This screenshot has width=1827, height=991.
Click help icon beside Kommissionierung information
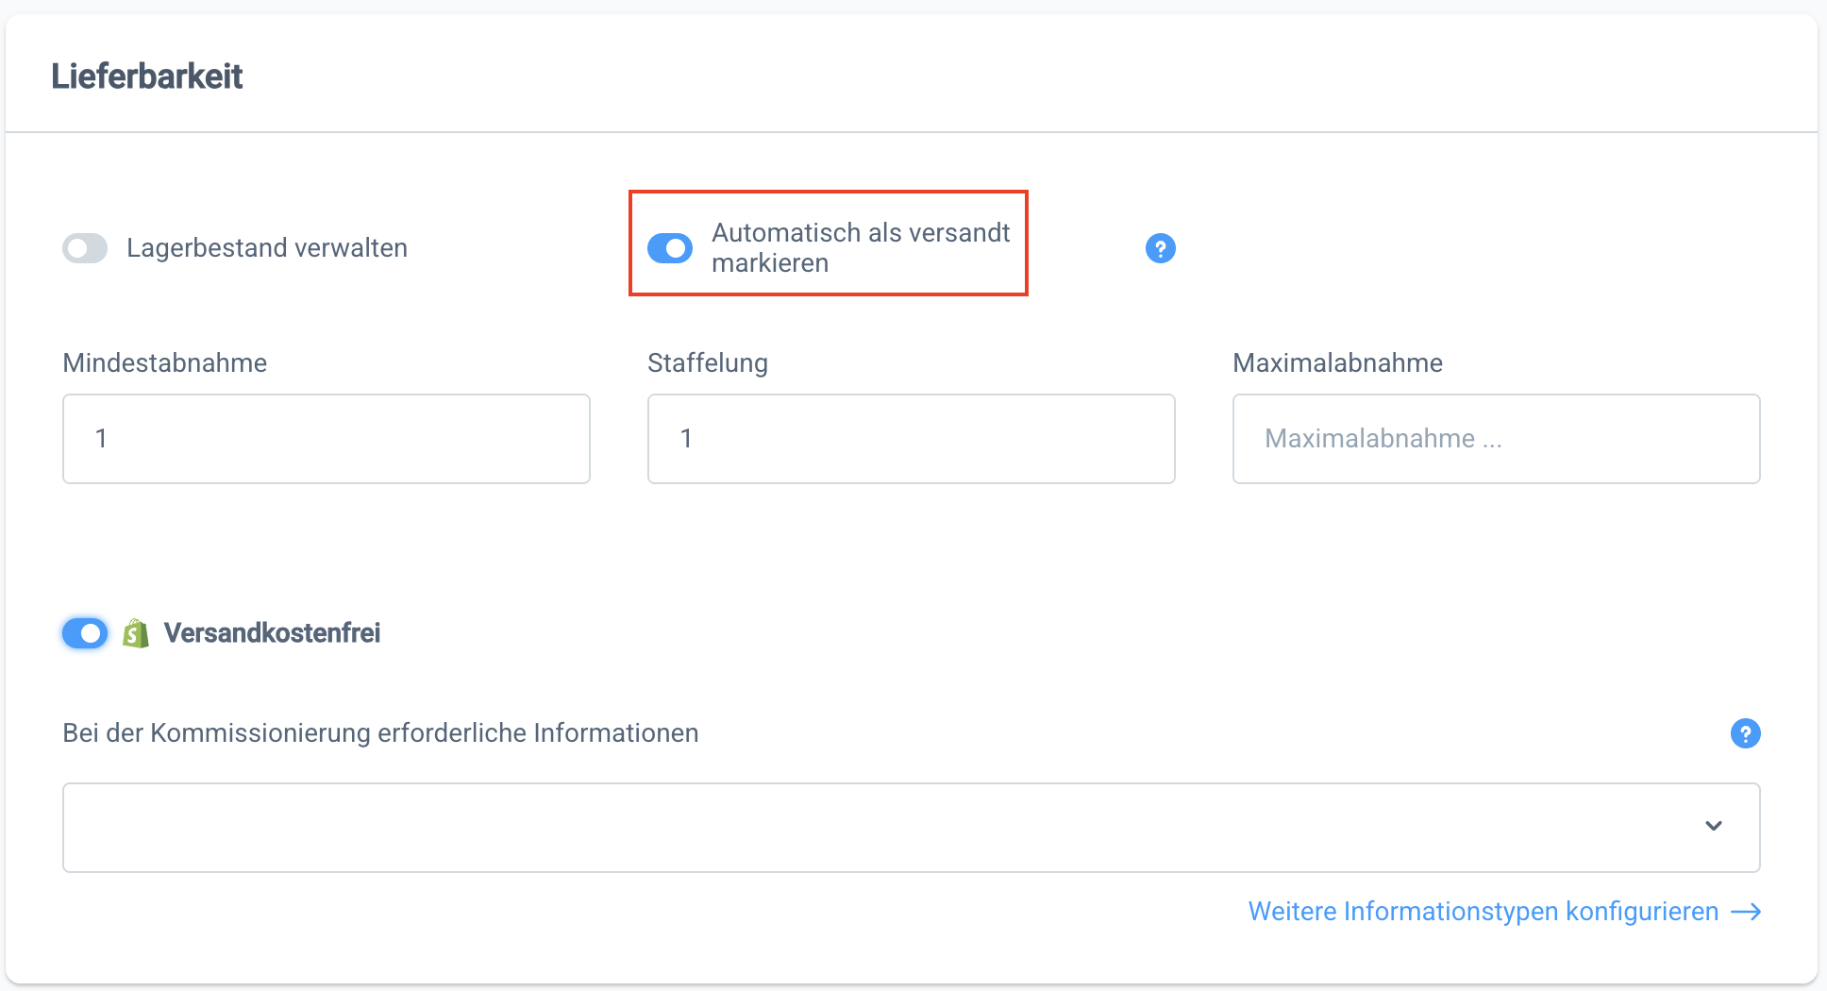click(x=1745, y=733)
